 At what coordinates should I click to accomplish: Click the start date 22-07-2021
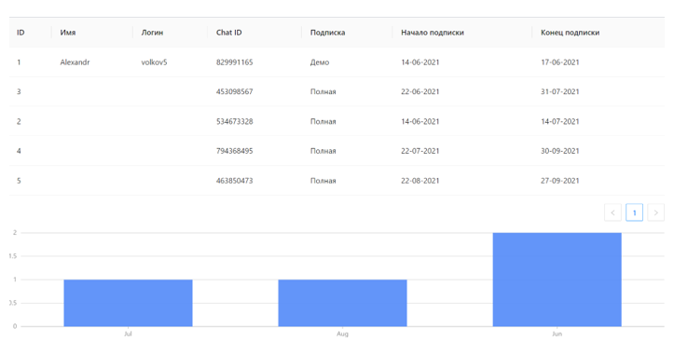coord(420,151)
